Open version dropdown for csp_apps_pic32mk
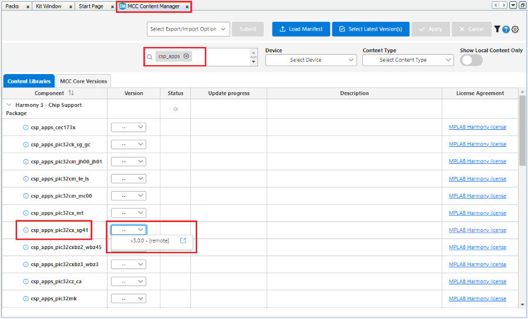Screen dimensions: 528x319 click(129, 299)
